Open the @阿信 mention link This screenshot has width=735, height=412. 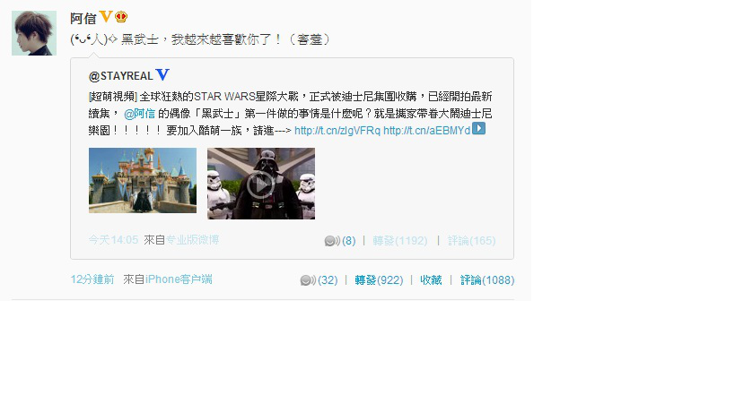click(x=139, y=114)
